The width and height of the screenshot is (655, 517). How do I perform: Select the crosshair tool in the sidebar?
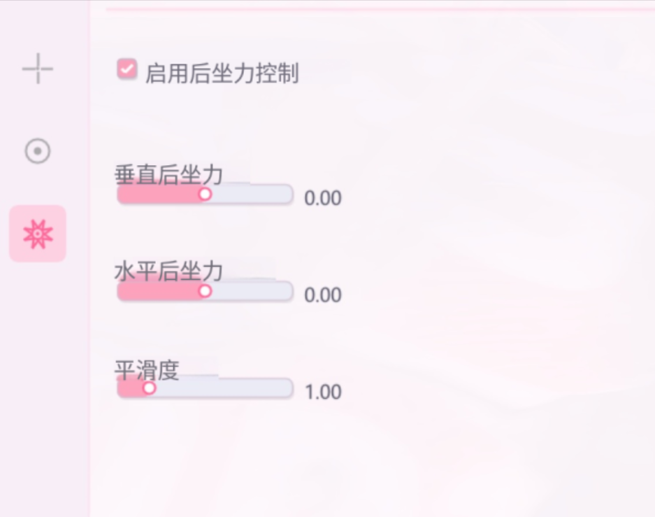click(x=37, y=69)
